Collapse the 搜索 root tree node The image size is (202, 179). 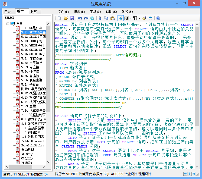(x=8, y=24)
